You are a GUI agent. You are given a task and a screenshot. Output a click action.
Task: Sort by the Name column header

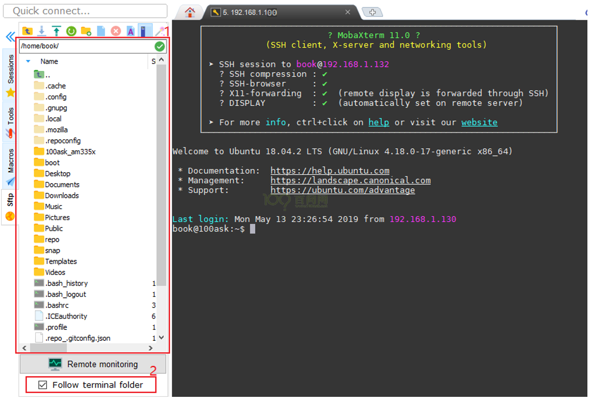pyautogui.click(x=49, y=61)
